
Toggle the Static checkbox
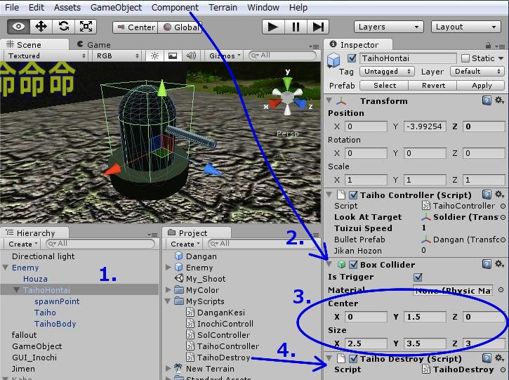click(465, 58)
